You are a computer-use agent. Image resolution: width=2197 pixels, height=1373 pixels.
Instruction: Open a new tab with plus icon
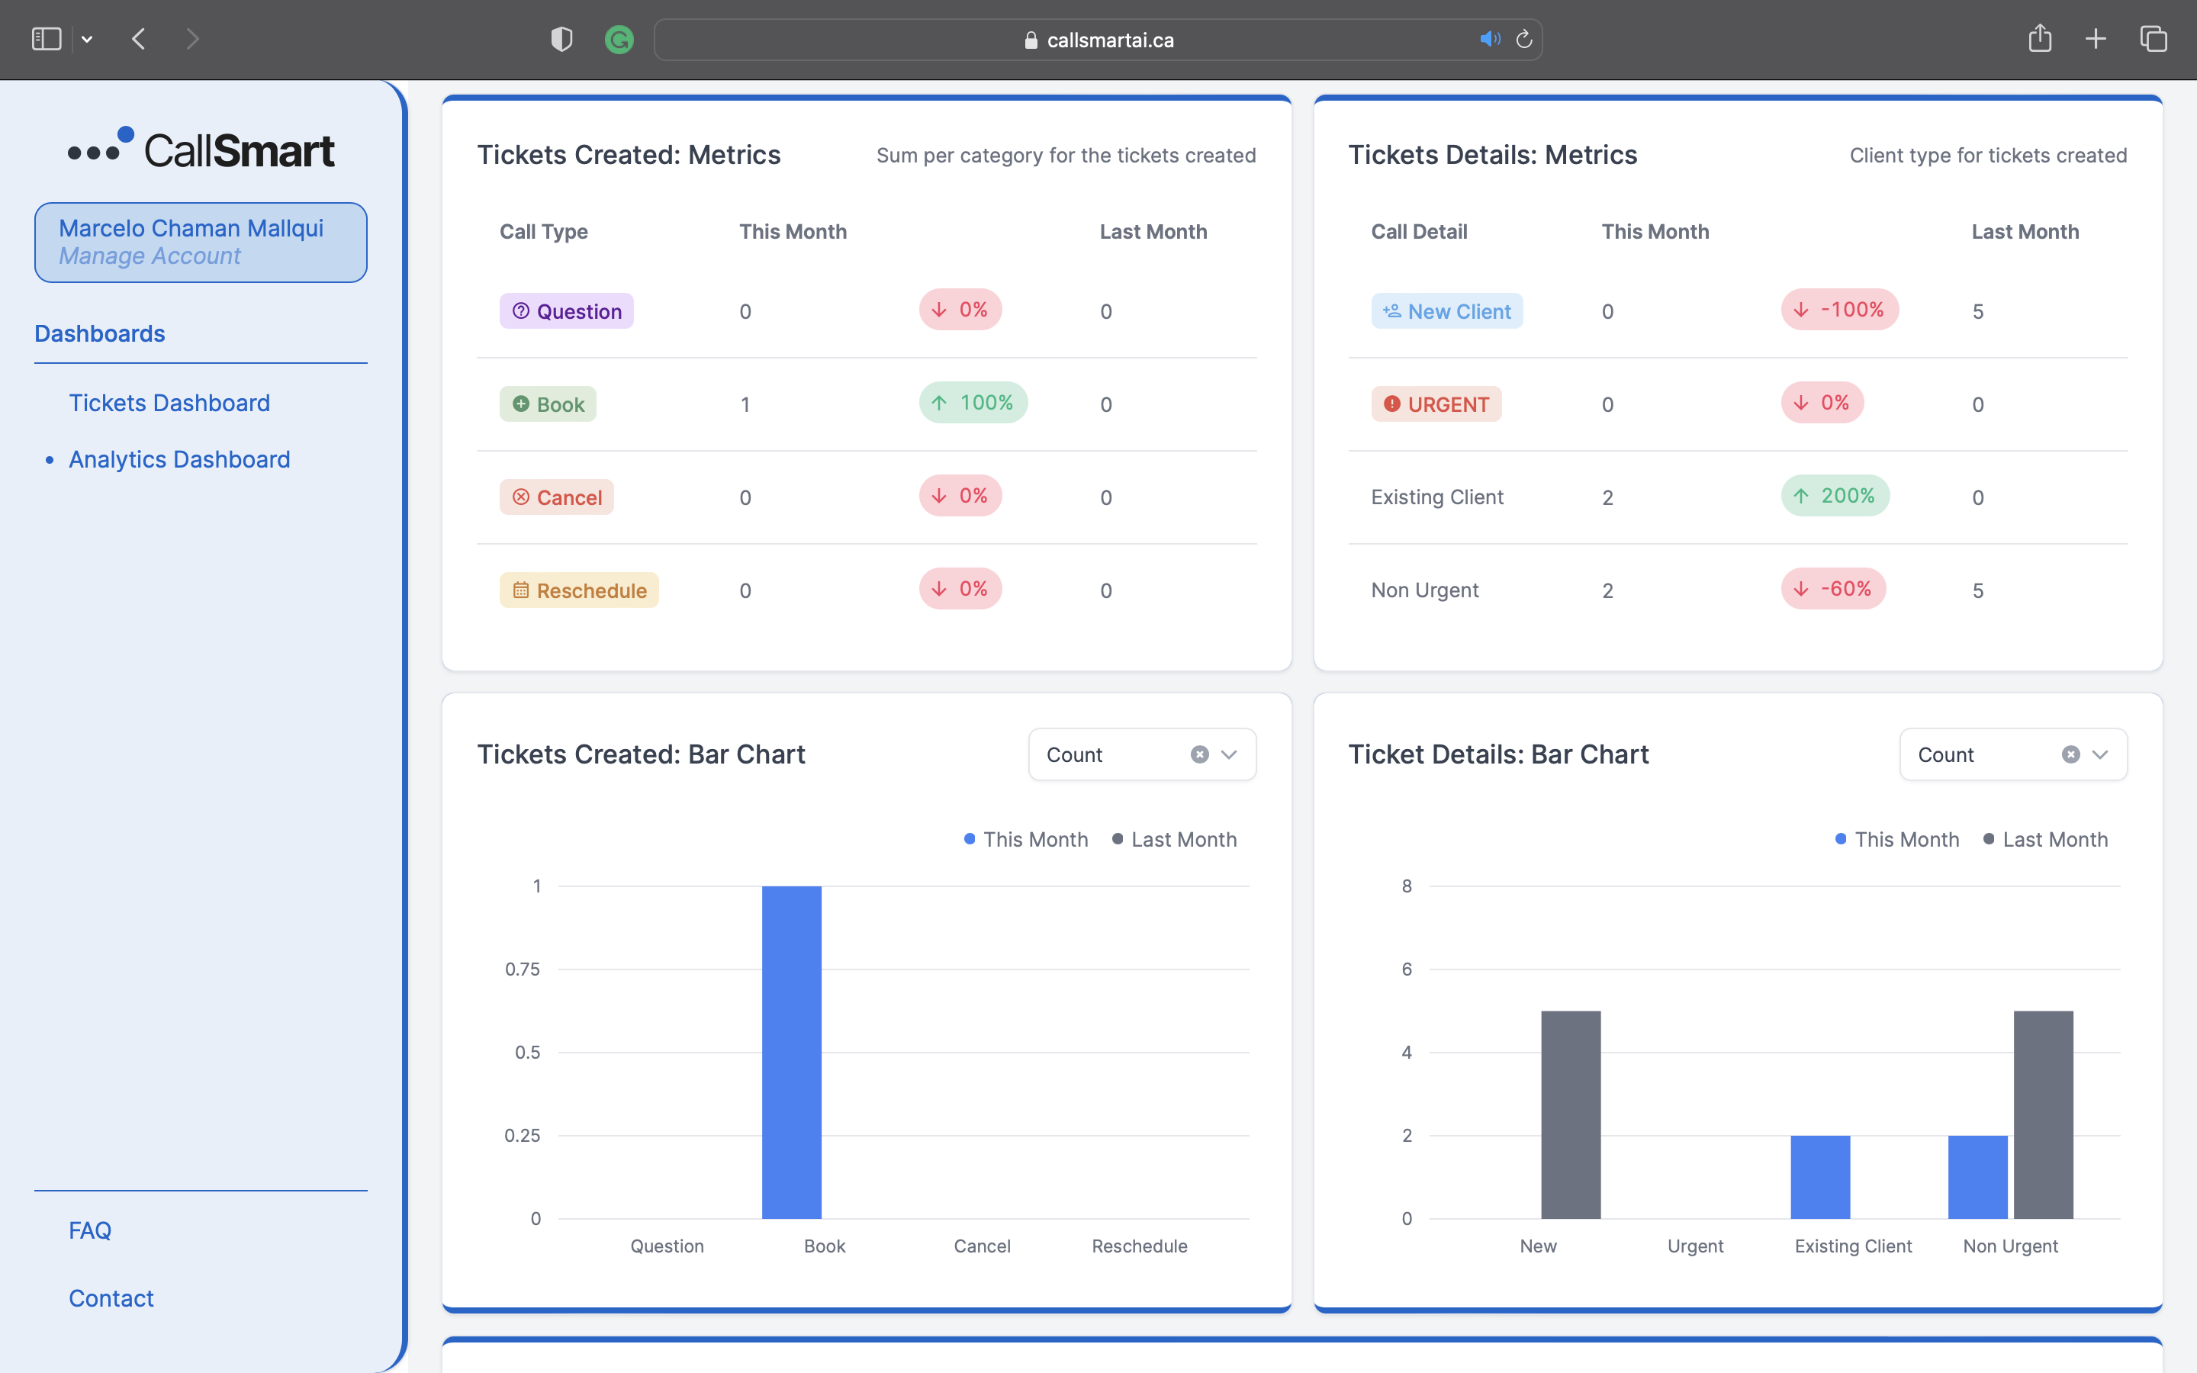(x=2096, y=39)
